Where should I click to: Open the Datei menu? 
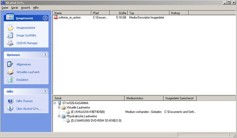(5, 8)
